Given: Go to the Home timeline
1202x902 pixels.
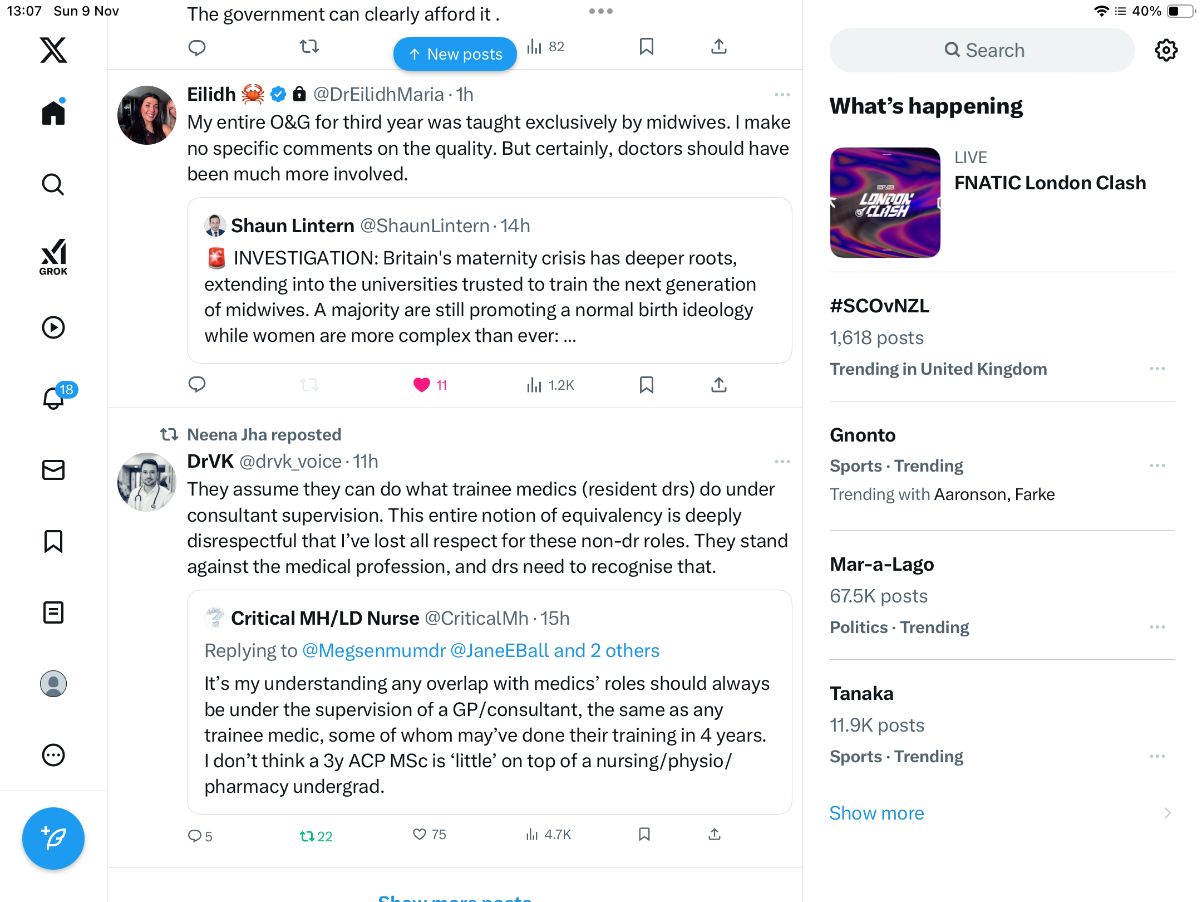Looking at the screenshot, I should (x=53, y=113).
